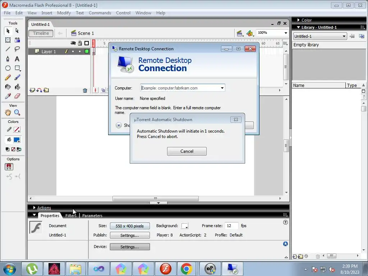
Task: Open Device Settings button
Action: 130,247
